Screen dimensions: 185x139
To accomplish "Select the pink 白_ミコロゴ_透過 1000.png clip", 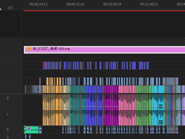I will pyautogui.click(x=104, y=50).
